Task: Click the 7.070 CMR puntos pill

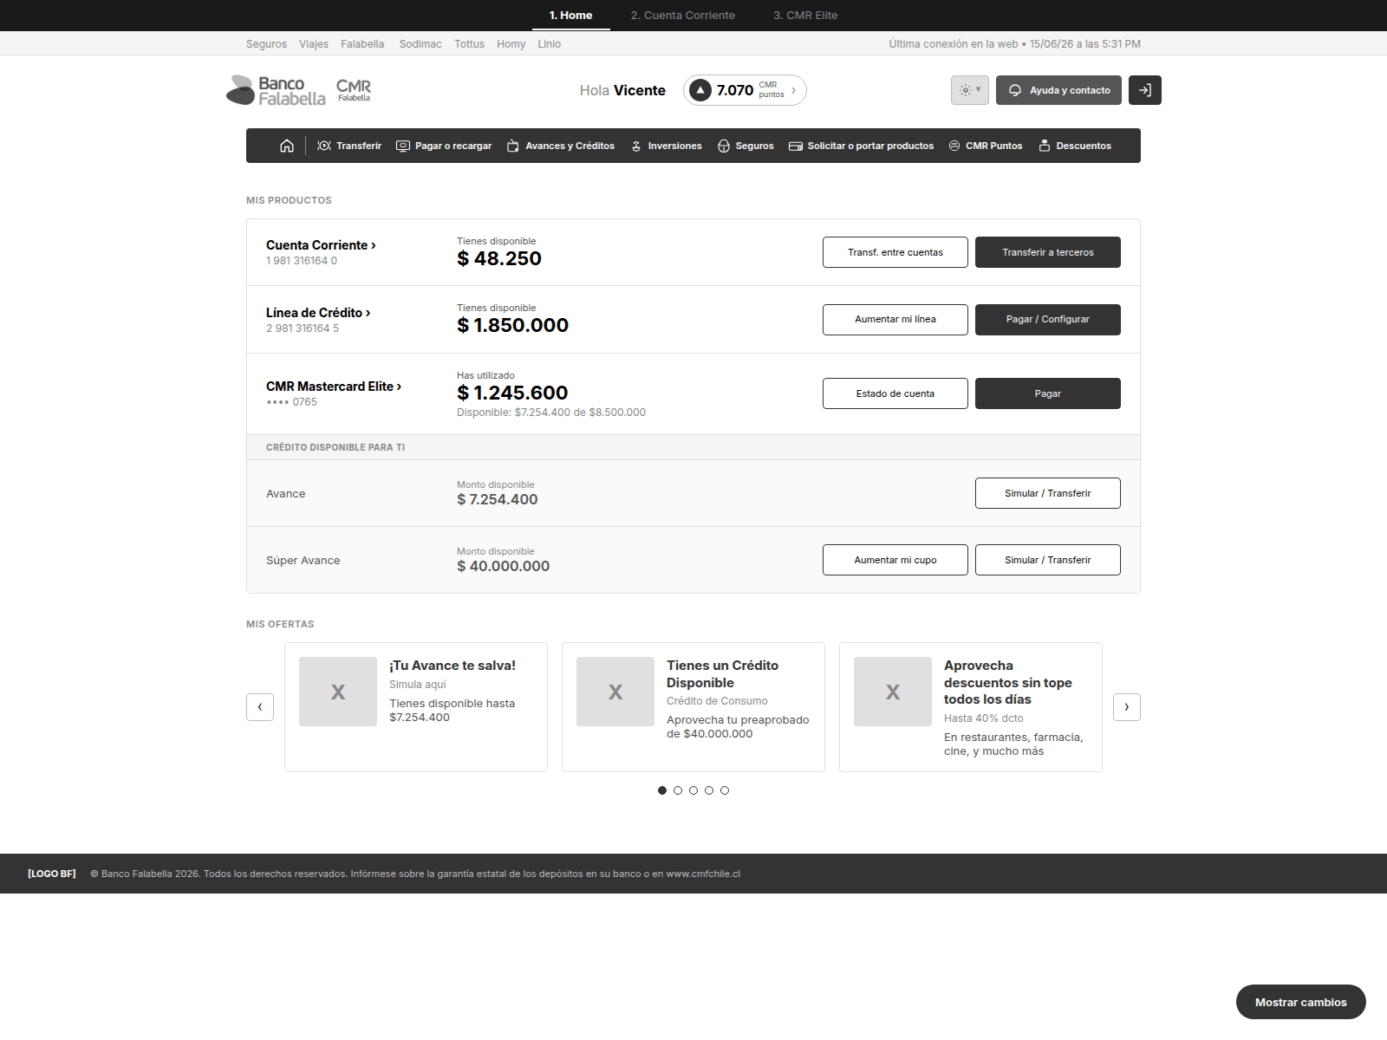Action: pos(745,90)
